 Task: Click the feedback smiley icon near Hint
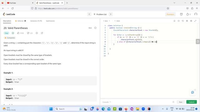pos(95,28)
